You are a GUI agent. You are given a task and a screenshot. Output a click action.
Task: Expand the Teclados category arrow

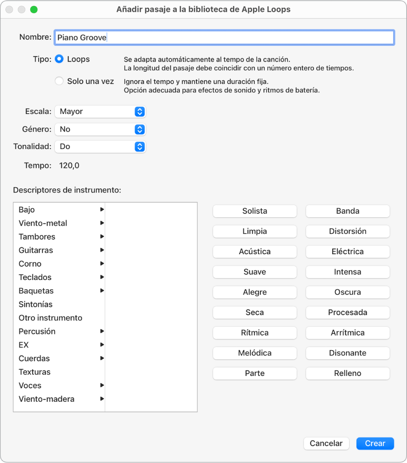pyautogui.click(x=102, y=277)
